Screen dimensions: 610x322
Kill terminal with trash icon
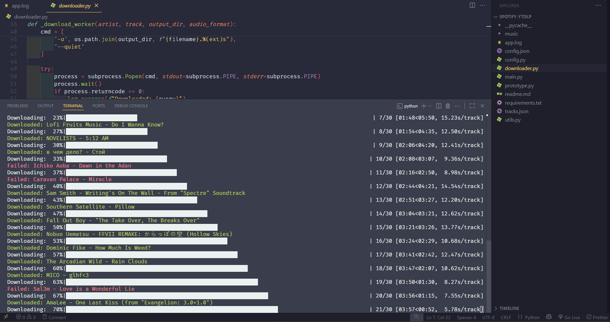448,106
